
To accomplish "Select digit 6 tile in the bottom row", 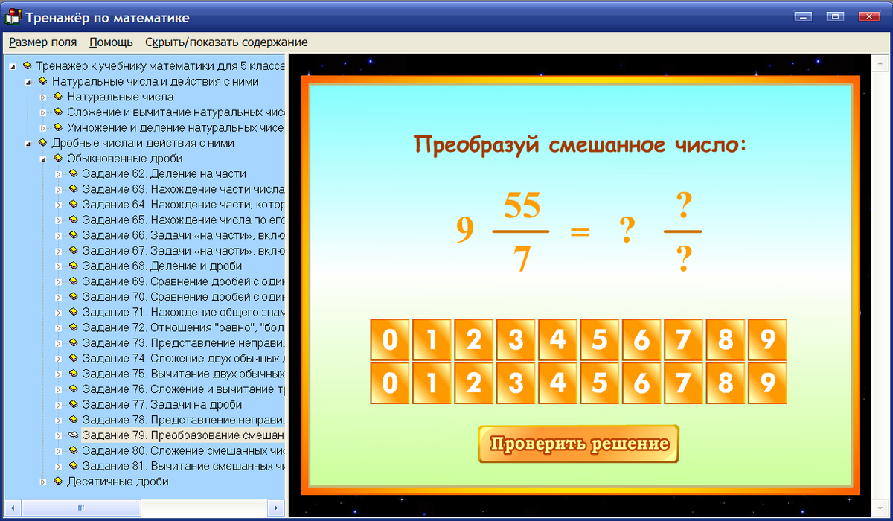I will point(641,384).
